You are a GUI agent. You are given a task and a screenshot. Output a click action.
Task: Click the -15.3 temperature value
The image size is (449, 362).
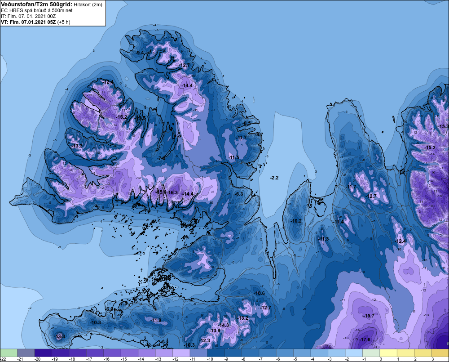point(443,126)
